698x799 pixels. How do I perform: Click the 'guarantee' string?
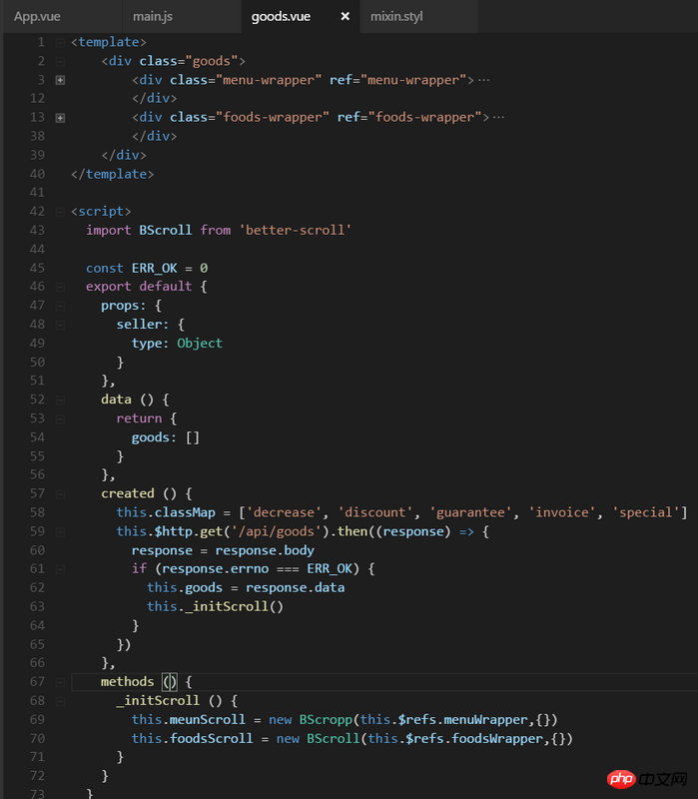click(x=470, y=512)
